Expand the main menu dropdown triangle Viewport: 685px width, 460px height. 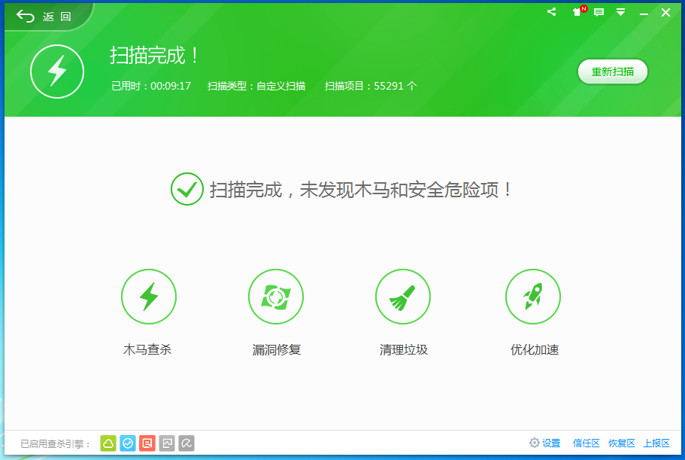point(621,12)
